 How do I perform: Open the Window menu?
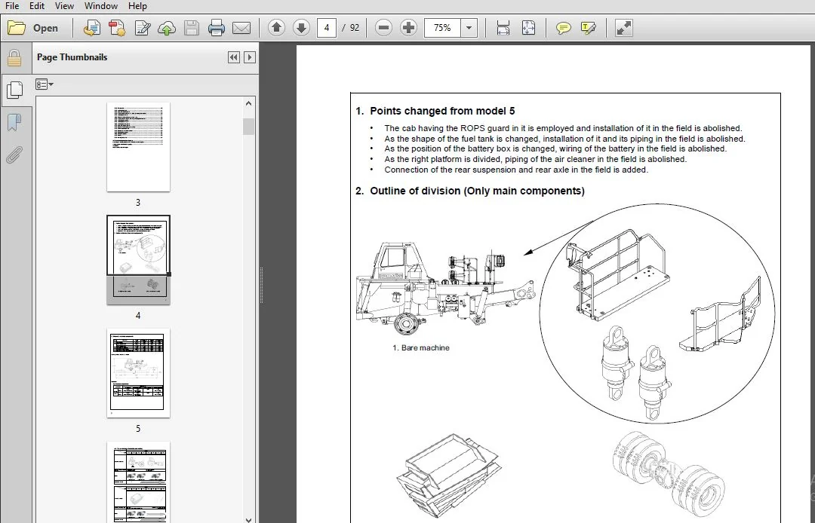click(101, 6)
